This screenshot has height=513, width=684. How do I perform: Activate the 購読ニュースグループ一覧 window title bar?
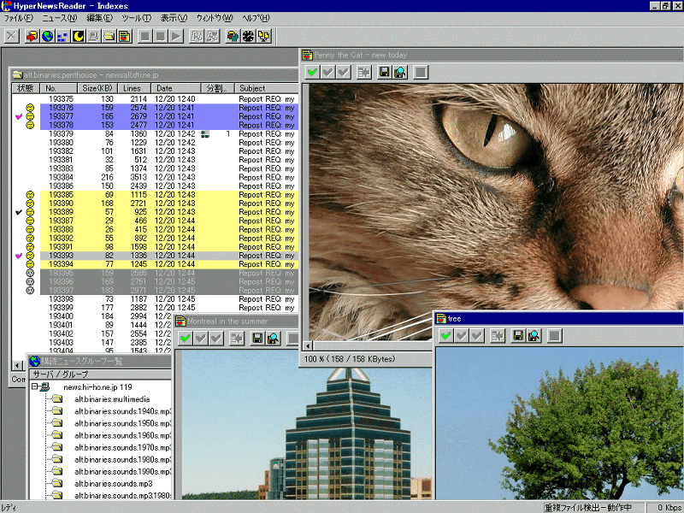(100, 361)
